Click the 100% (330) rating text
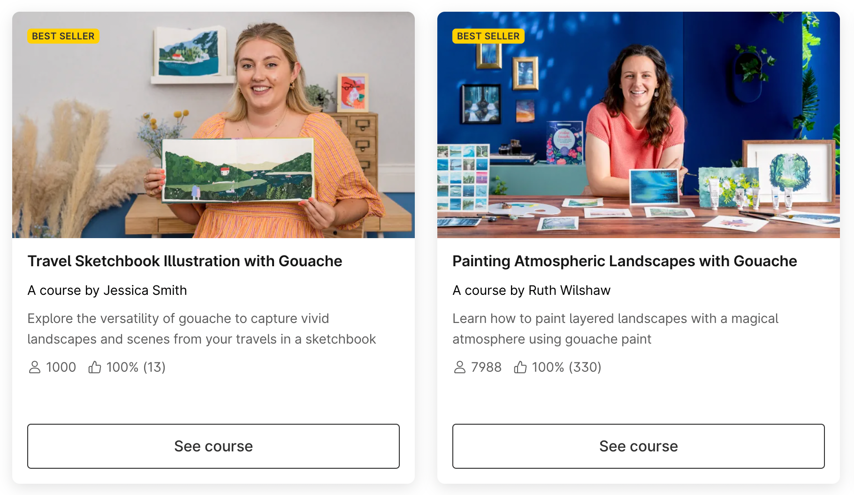 (566, 367)
